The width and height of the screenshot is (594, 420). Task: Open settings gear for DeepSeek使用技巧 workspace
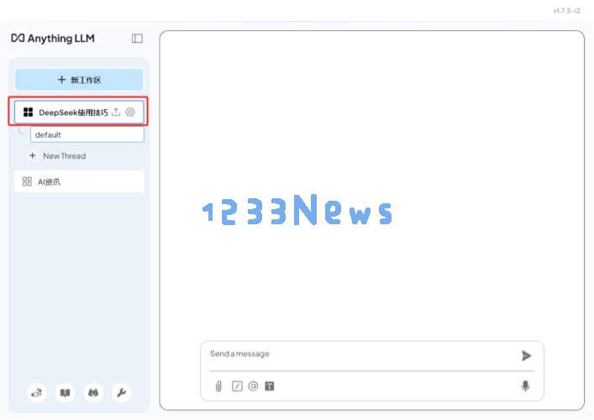coord(130,112)
